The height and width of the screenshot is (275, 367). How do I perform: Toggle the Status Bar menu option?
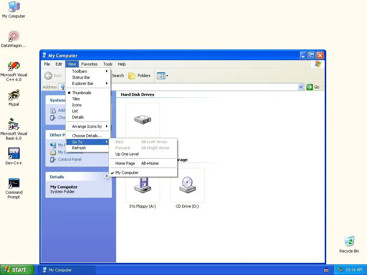pyautogui.click(x=88, y=77)
